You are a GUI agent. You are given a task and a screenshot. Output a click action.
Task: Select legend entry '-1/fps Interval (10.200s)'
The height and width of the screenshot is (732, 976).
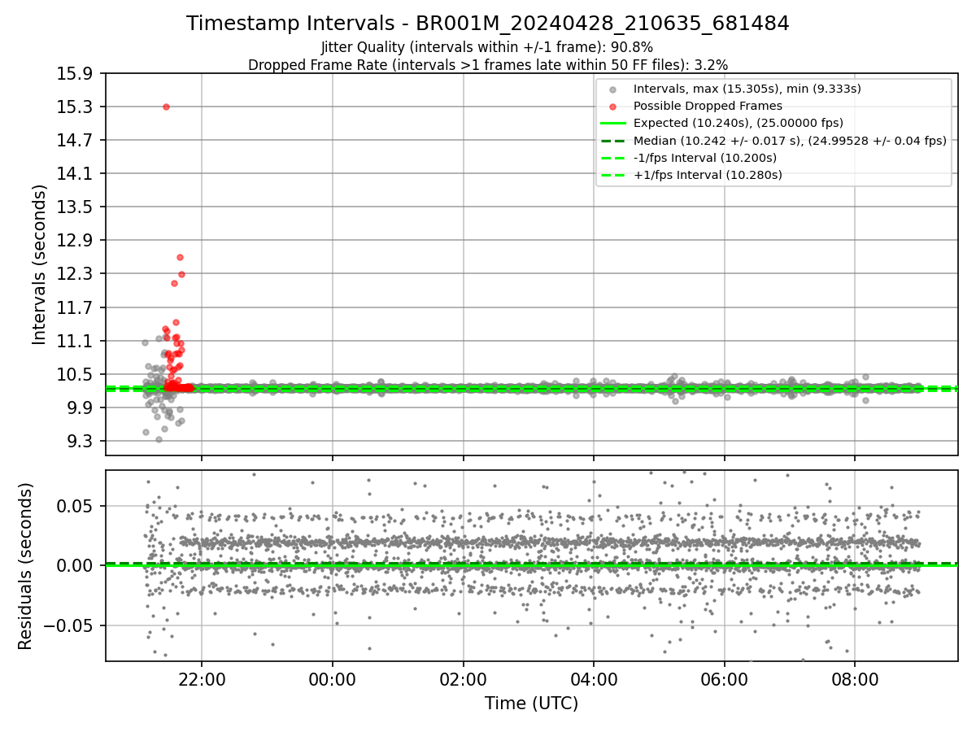705,158
